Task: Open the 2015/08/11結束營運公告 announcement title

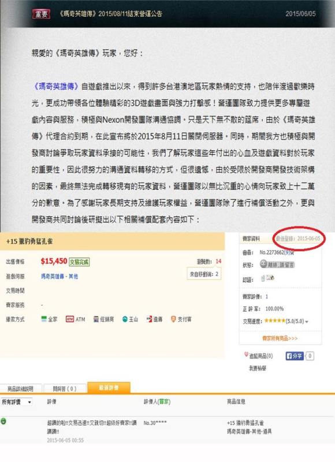Action: (111, 14)
